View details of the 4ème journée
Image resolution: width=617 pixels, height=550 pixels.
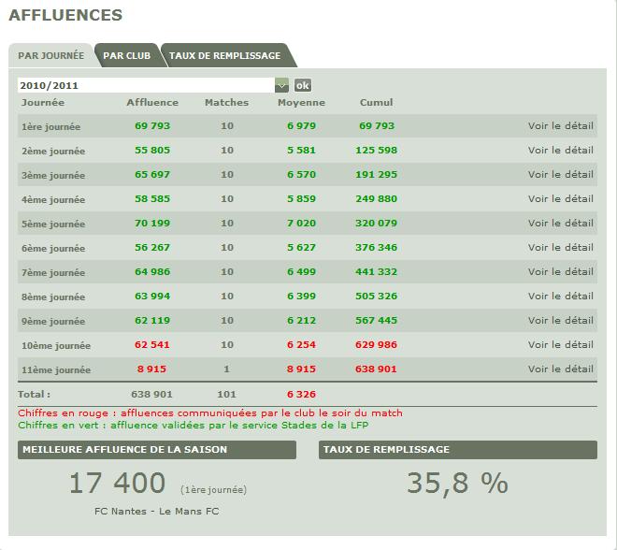[560, 198]
